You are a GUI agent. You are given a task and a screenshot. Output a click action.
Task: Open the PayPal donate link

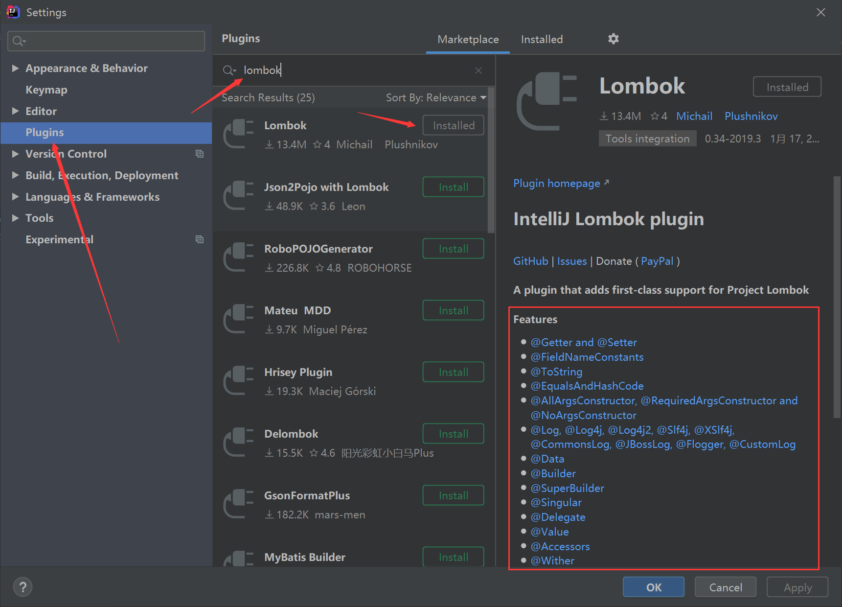pyautogui.click(x=657, y=261)
